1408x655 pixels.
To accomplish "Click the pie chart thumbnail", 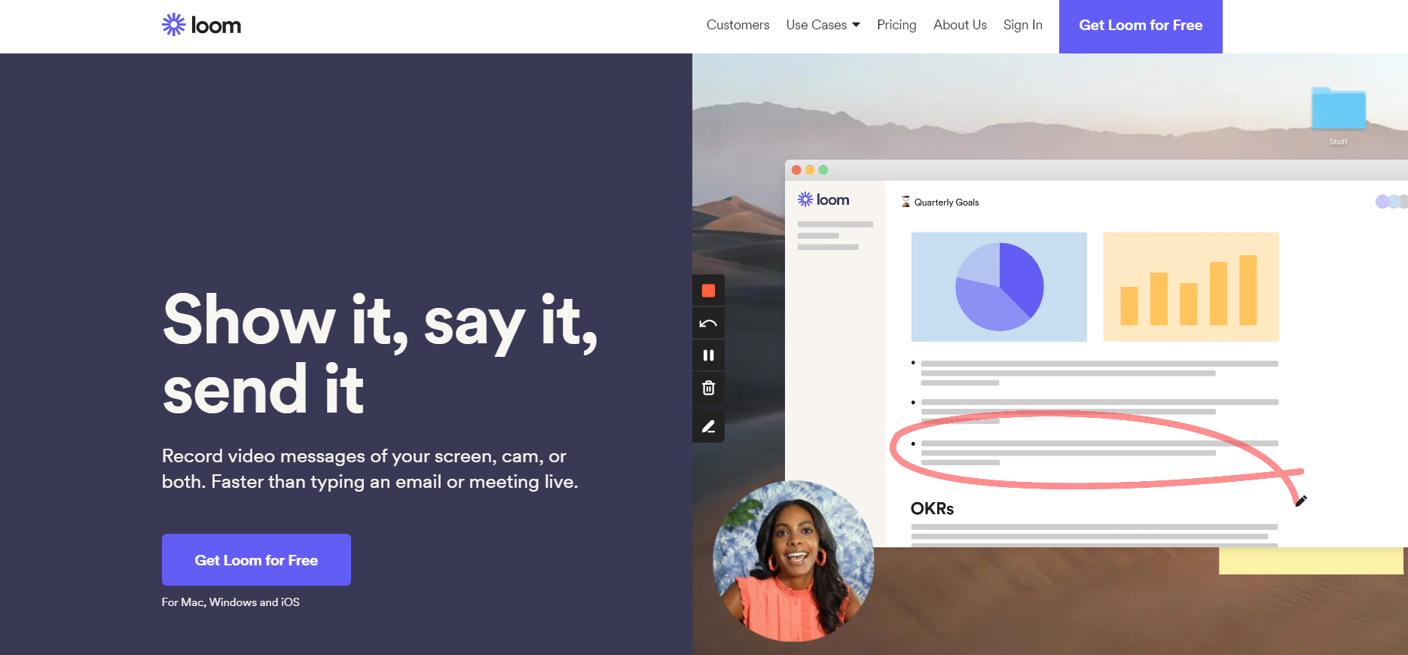I will tap(999, 287).
